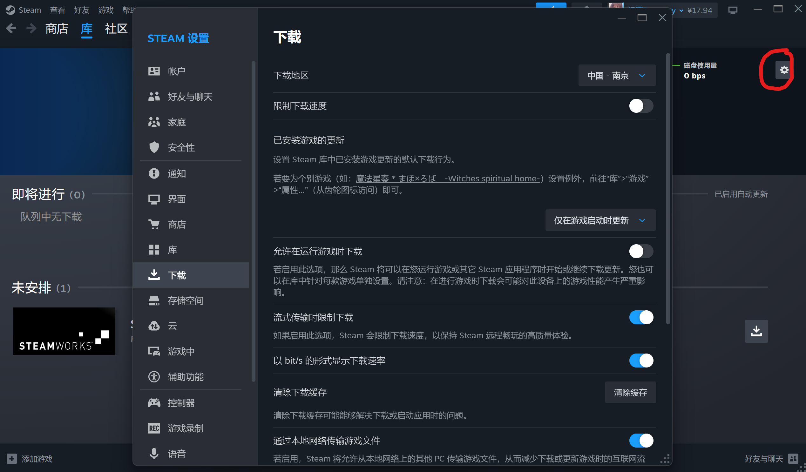Open the 魔法星奏 Witches spiritual home link

(447, 179)
